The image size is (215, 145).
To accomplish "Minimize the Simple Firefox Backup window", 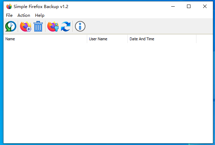I will tap(173, 6).
